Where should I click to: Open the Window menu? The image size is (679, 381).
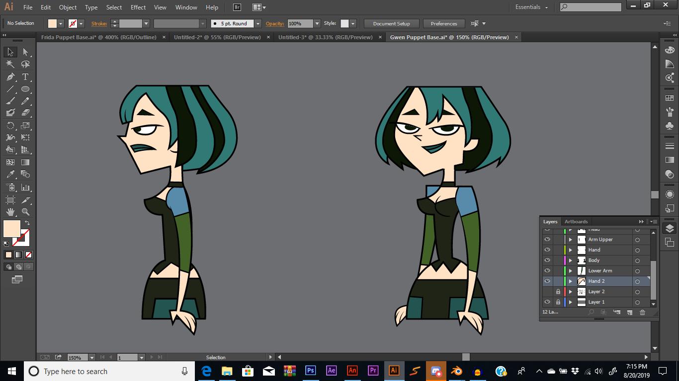(186, 7)
